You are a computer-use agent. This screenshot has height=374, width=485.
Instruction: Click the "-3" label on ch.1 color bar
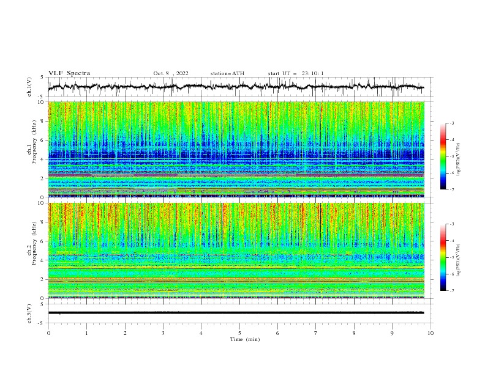[452, 123]
